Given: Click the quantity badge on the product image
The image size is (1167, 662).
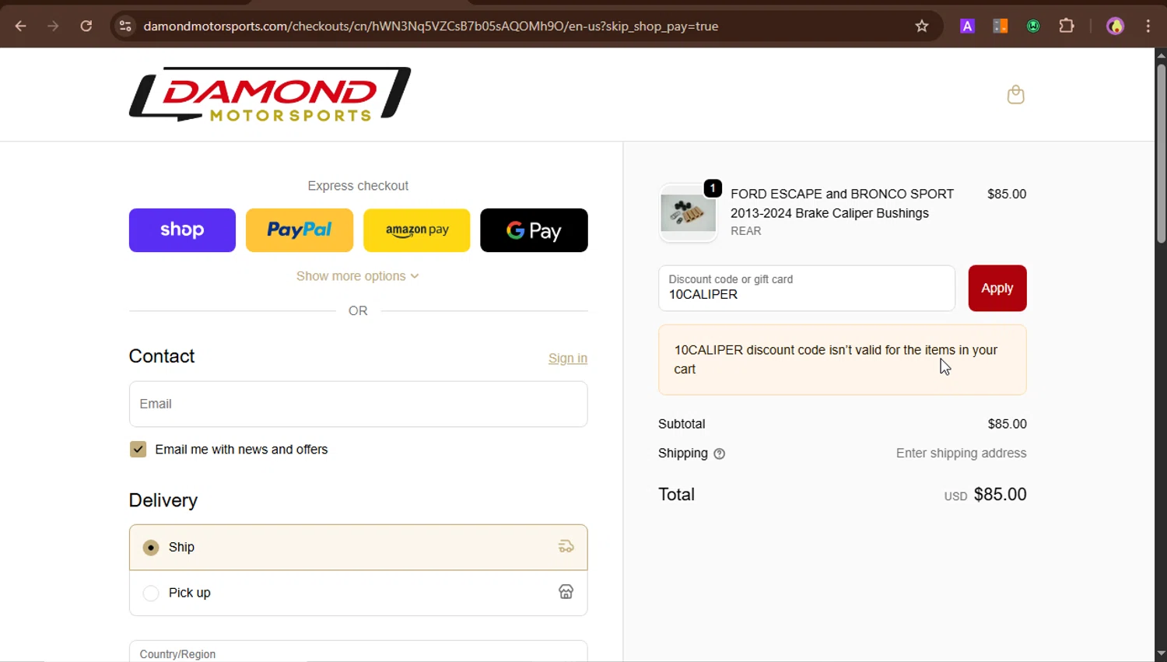Looking at the screenshot, I should pyautogui.click(x=713, y=188).
